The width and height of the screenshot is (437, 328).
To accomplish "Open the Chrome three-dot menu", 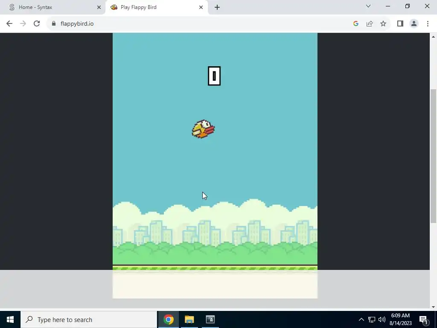I will 428,24.
